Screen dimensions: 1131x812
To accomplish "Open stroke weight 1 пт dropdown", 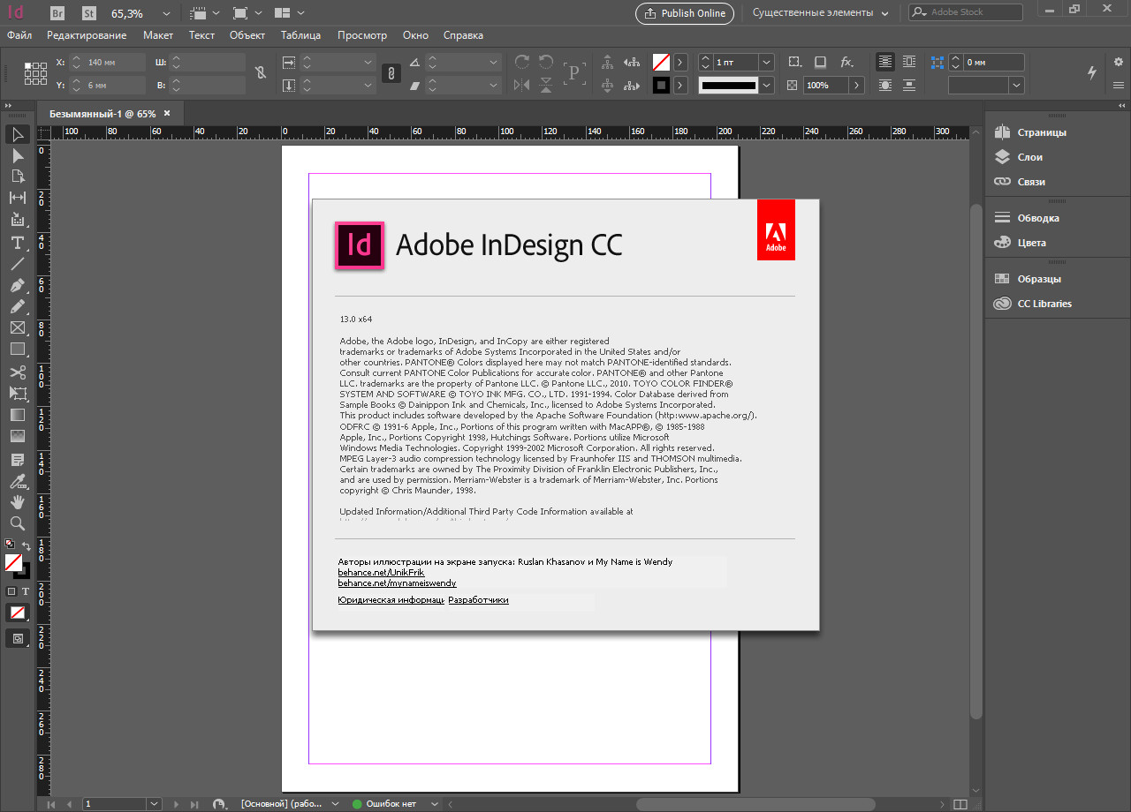I will tap(766, 62).
